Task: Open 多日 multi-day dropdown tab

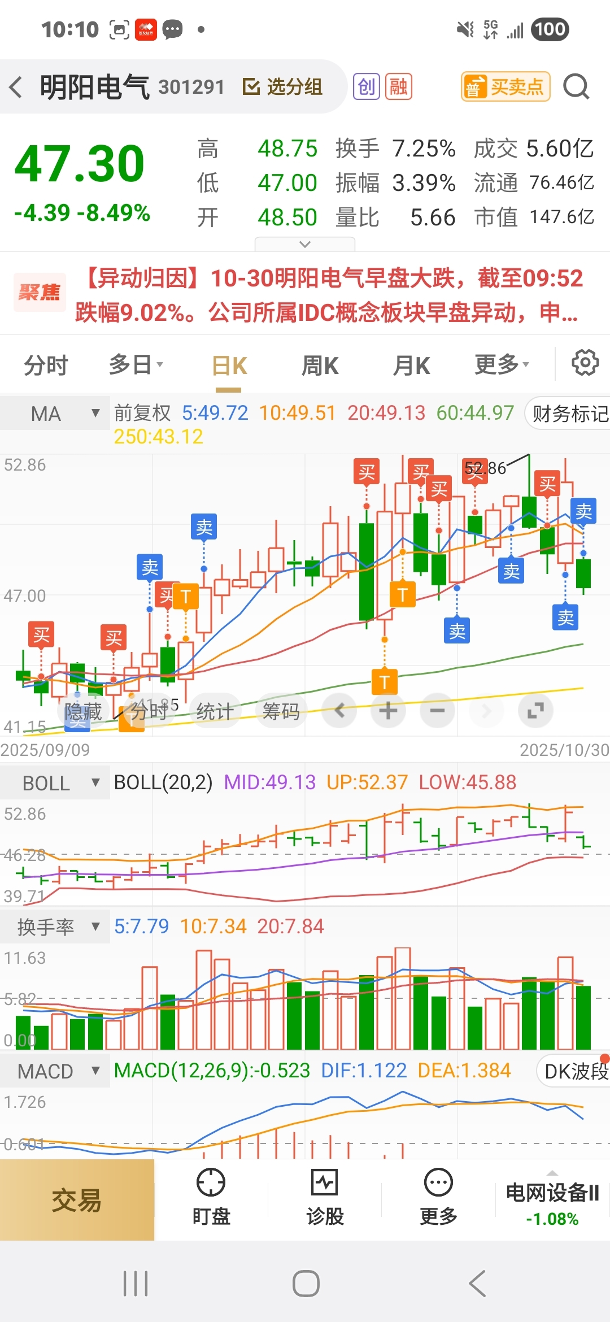Action: click(x=136, y=366)
